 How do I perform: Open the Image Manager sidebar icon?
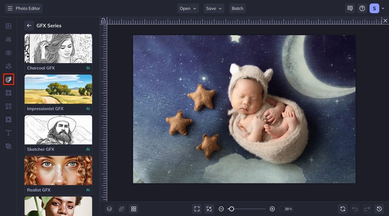tap(8, 26)
